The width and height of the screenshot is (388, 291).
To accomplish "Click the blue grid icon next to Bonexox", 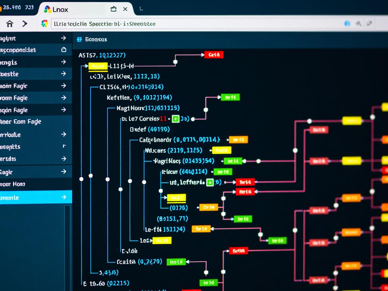I will pyautogui.click(x=79, y=39).
